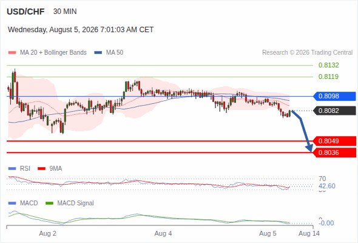Click the red 0.8036 support price tag
The image size is (358, 243).
pos(334,152)
